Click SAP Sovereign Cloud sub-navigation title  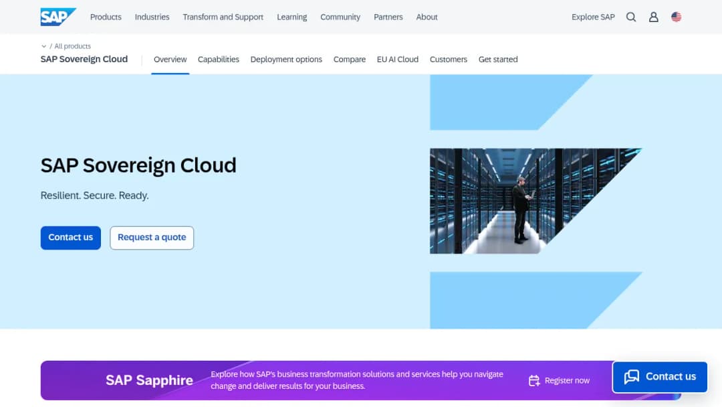tap(84, 59)
